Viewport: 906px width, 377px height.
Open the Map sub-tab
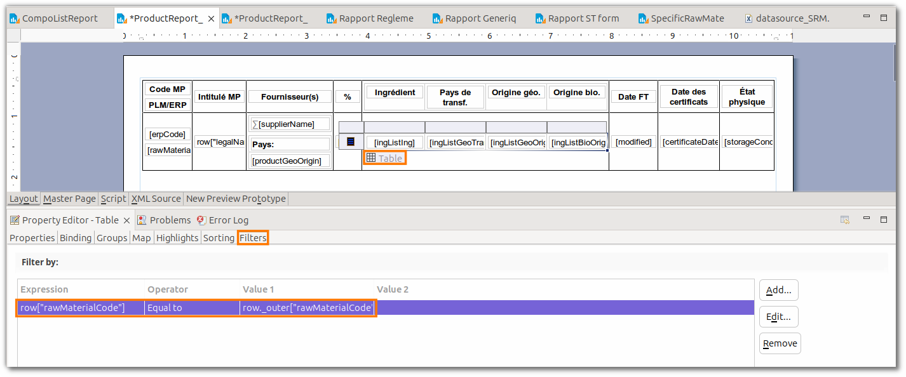click(142, 238)
